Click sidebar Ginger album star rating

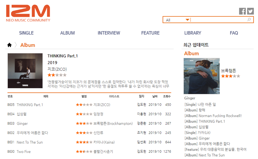(231, 76)
